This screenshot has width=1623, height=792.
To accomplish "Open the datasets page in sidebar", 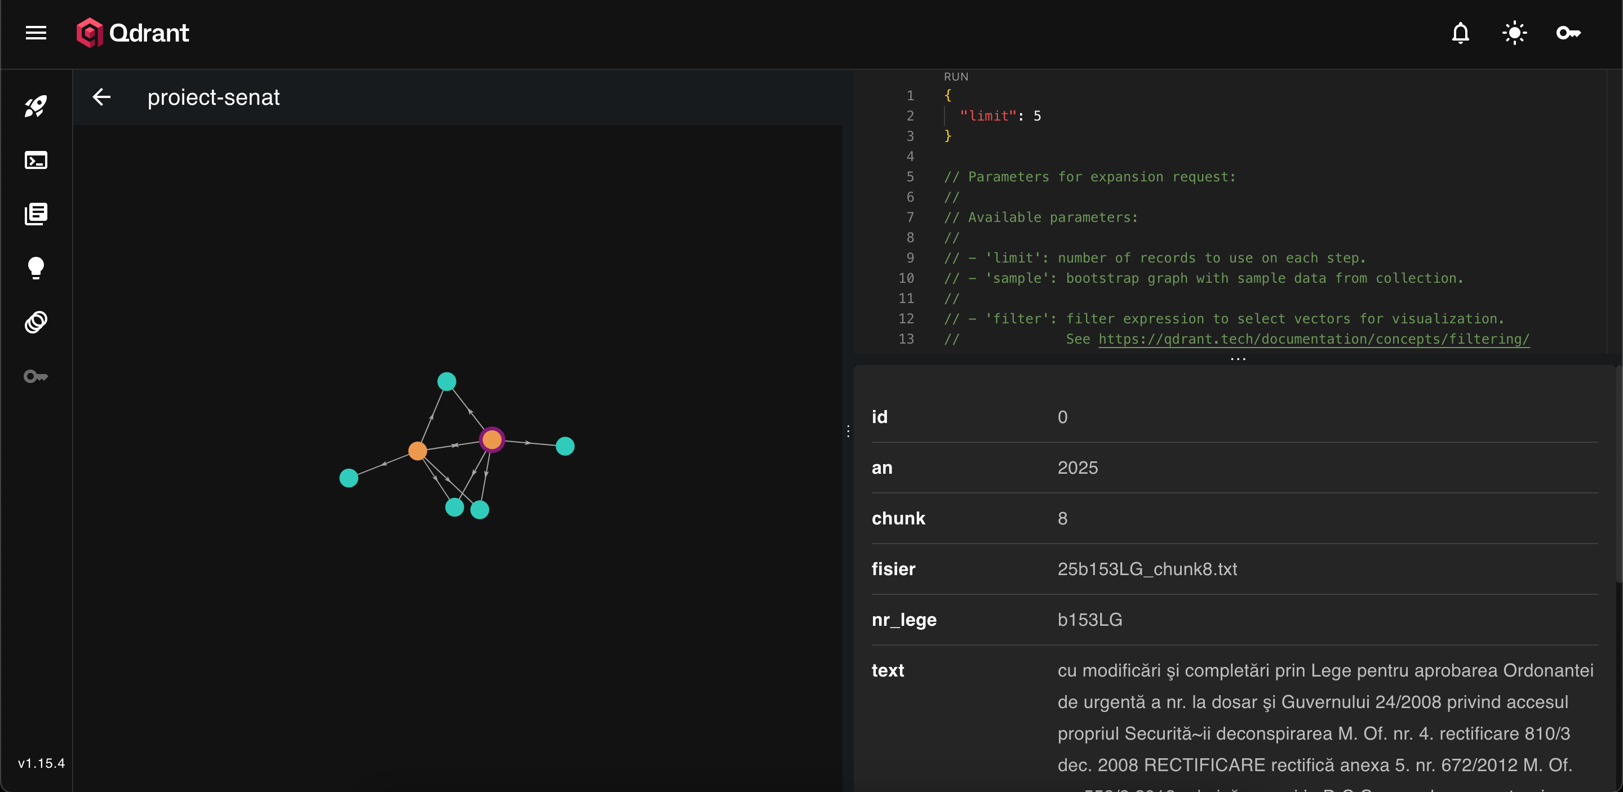I will [x=36, y=322].
